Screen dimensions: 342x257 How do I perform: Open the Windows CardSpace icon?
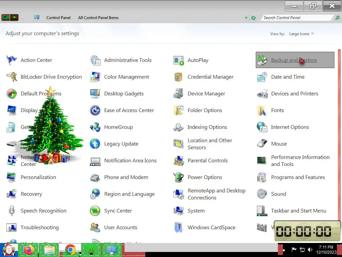179,228
